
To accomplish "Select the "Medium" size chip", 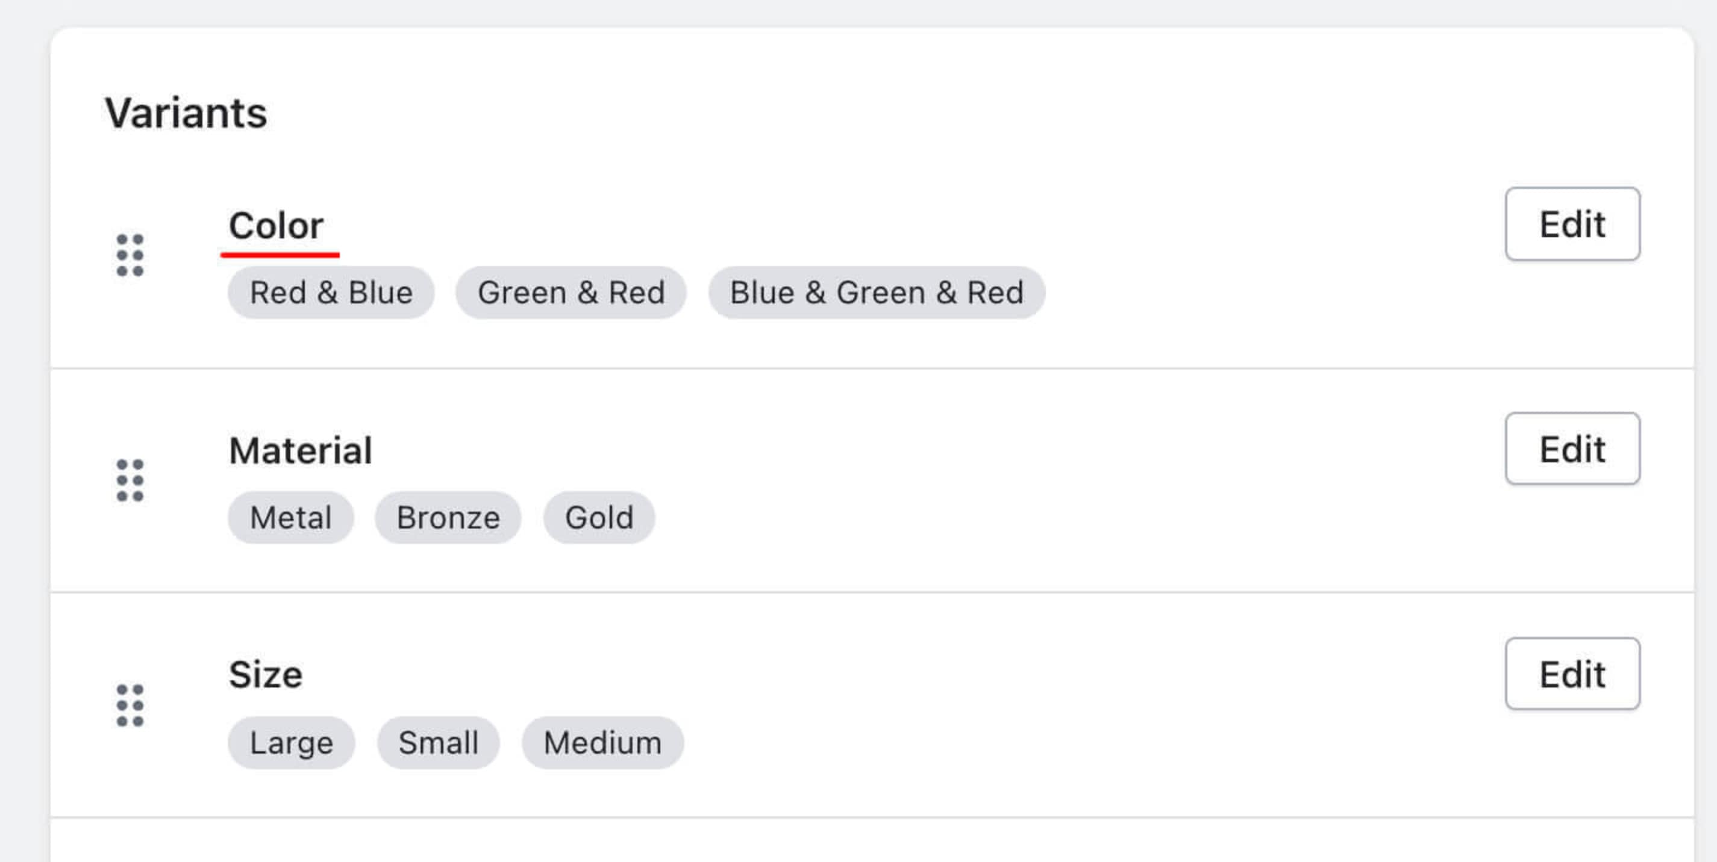I will [x=602, y=743].
